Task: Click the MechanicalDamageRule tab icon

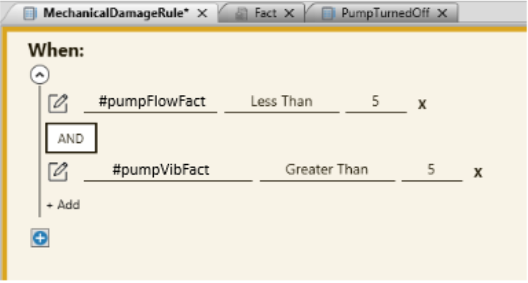Action: (30, 13)
